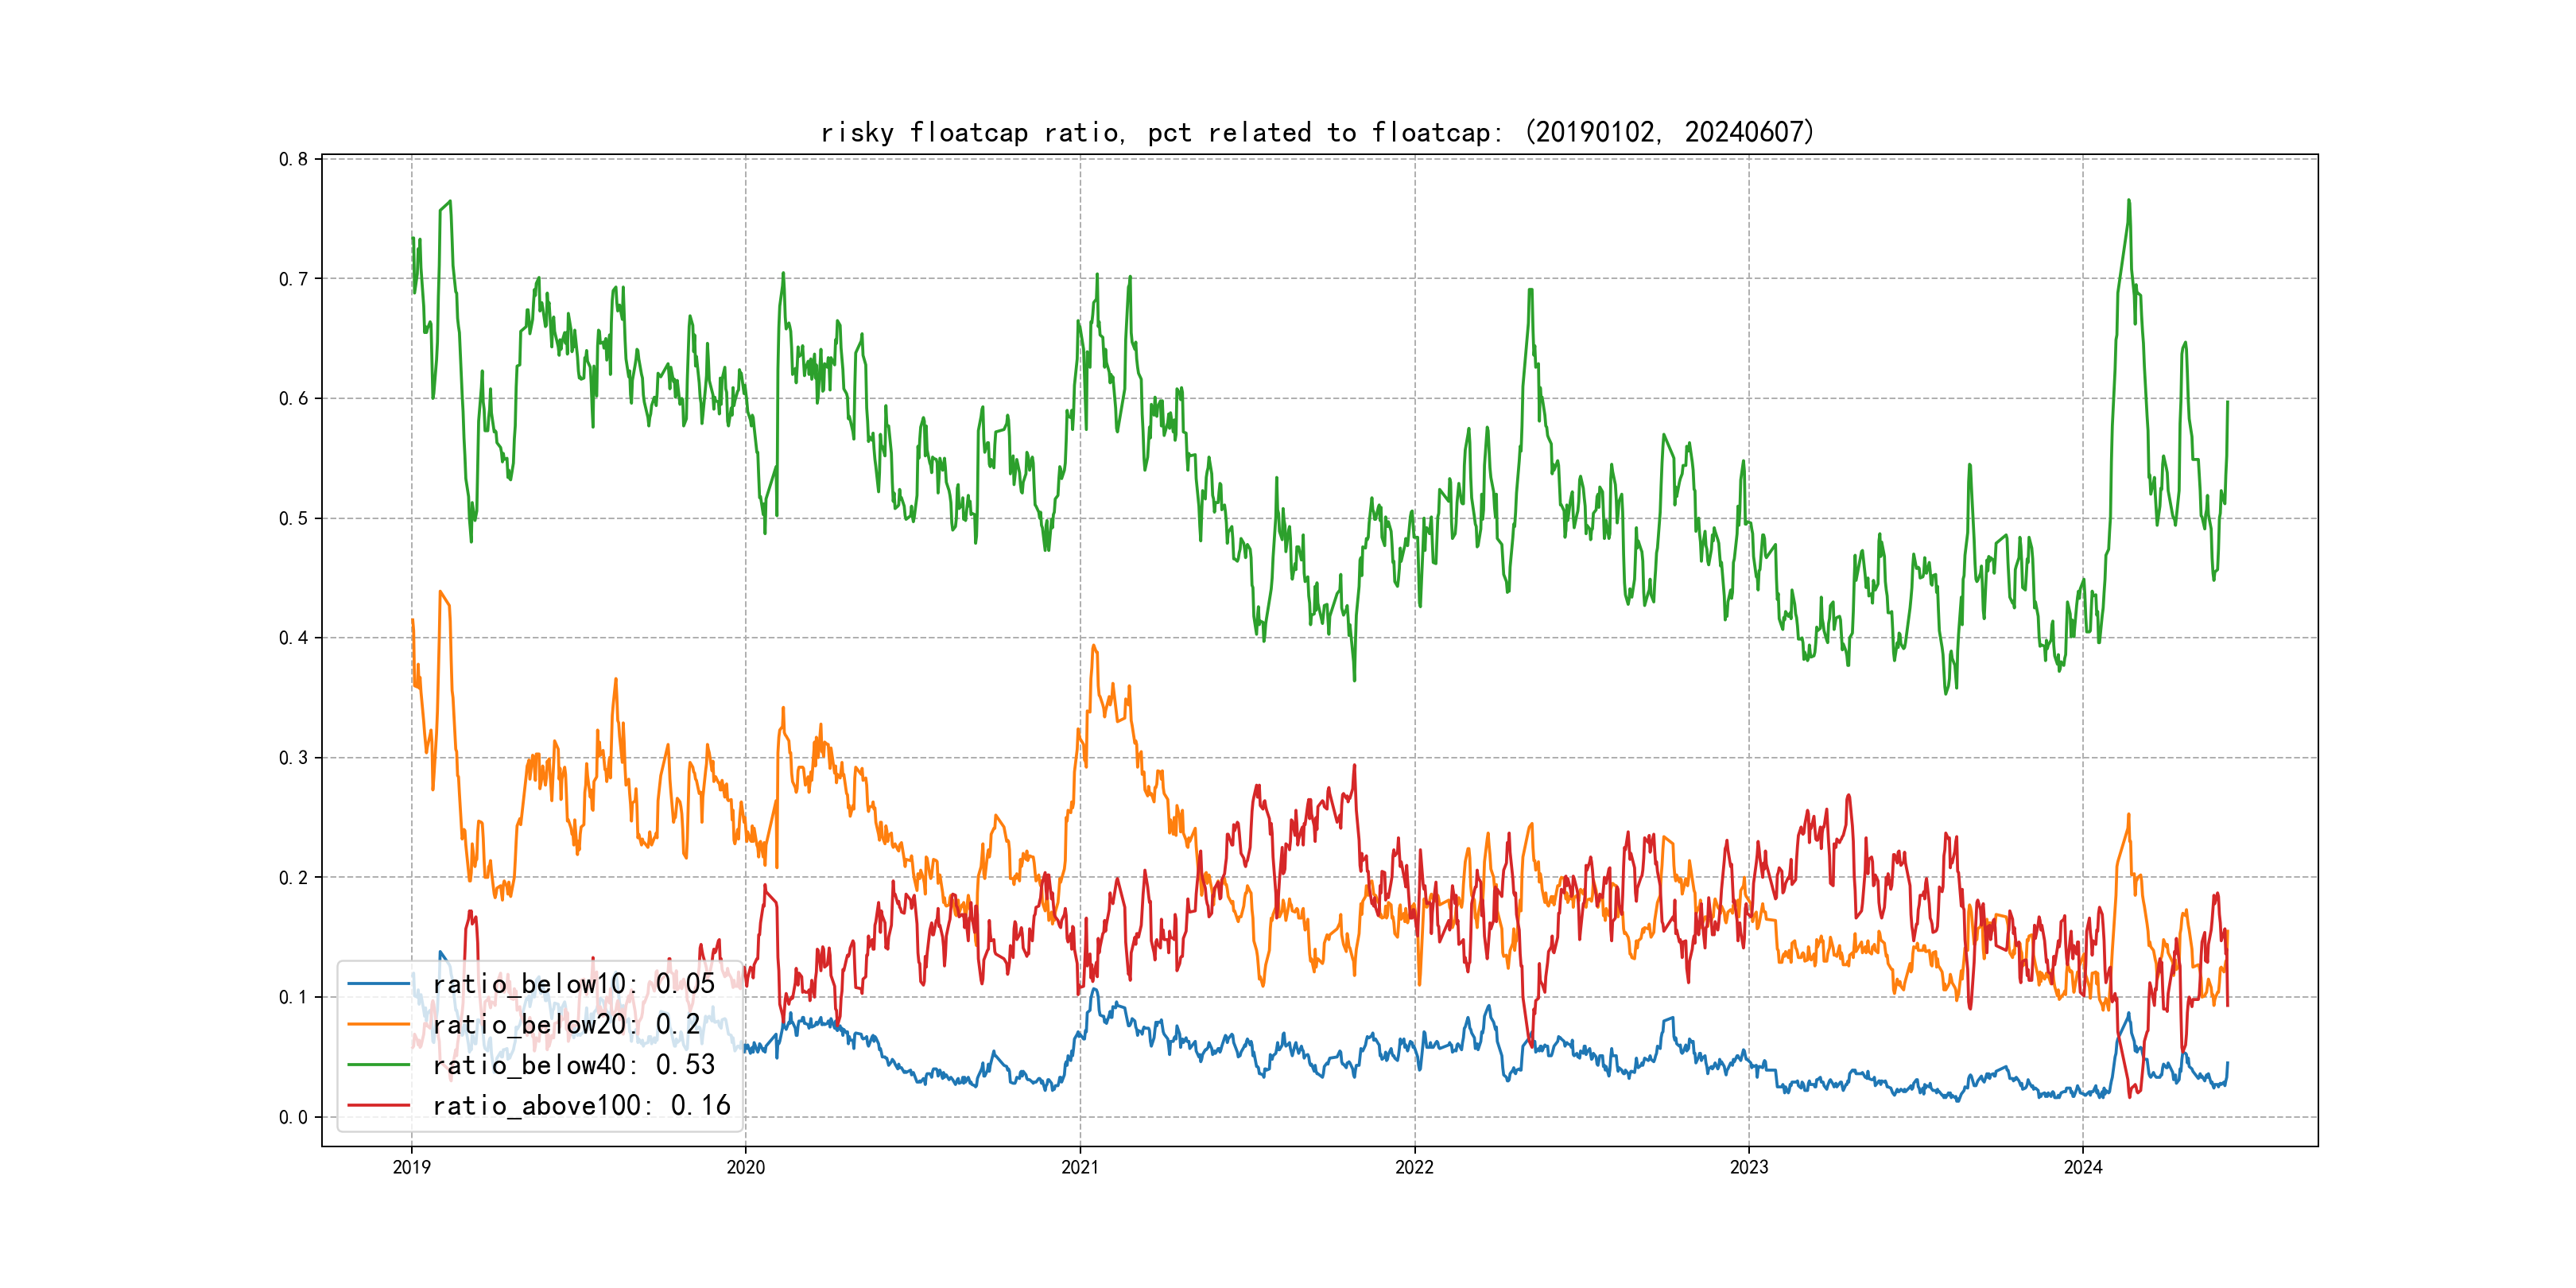Click the blue ratio_below10 legend line
This screenshot has height=1288, width=2576.
coord(378,984)
